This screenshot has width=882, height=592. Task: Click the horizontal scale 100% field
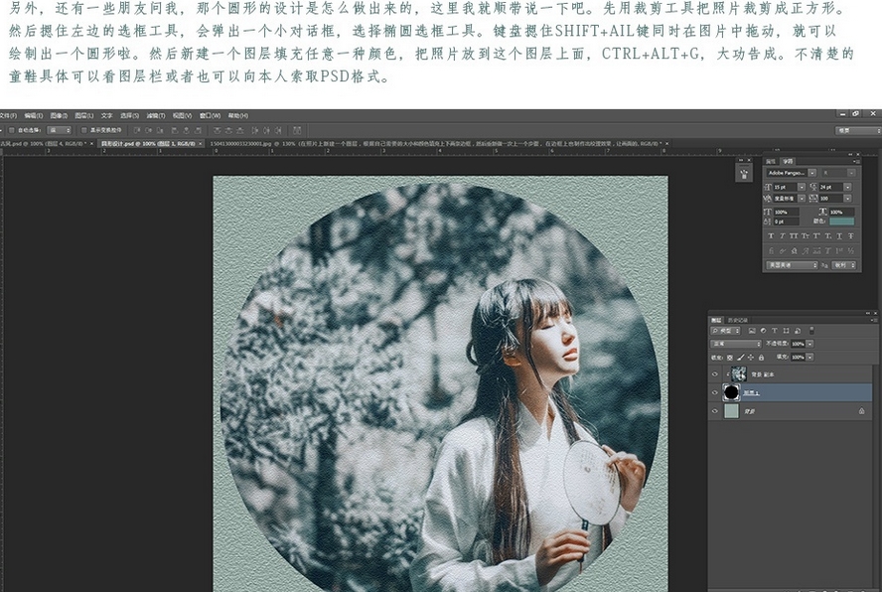pos(841,213)
